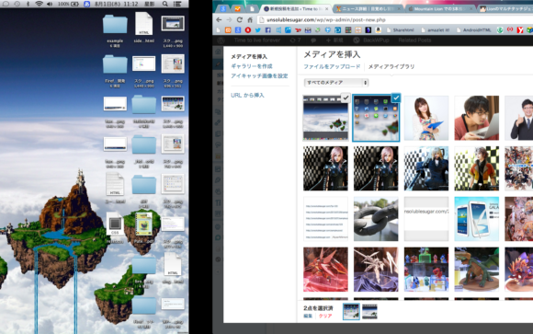Open the Facebook bookmark icon
The image size is (533, 334).
click(267, 30)
